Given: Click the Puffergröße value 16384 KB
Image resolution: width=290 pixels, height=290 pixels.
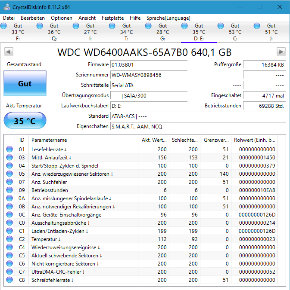Looking at the screenshot, I should (265, 65).
